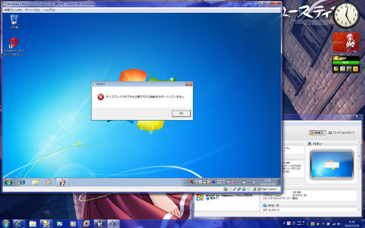This screenshot has width=365, height=228.
Task: Select the Recycle Bin icon on guest desktop
Action: 14,22
